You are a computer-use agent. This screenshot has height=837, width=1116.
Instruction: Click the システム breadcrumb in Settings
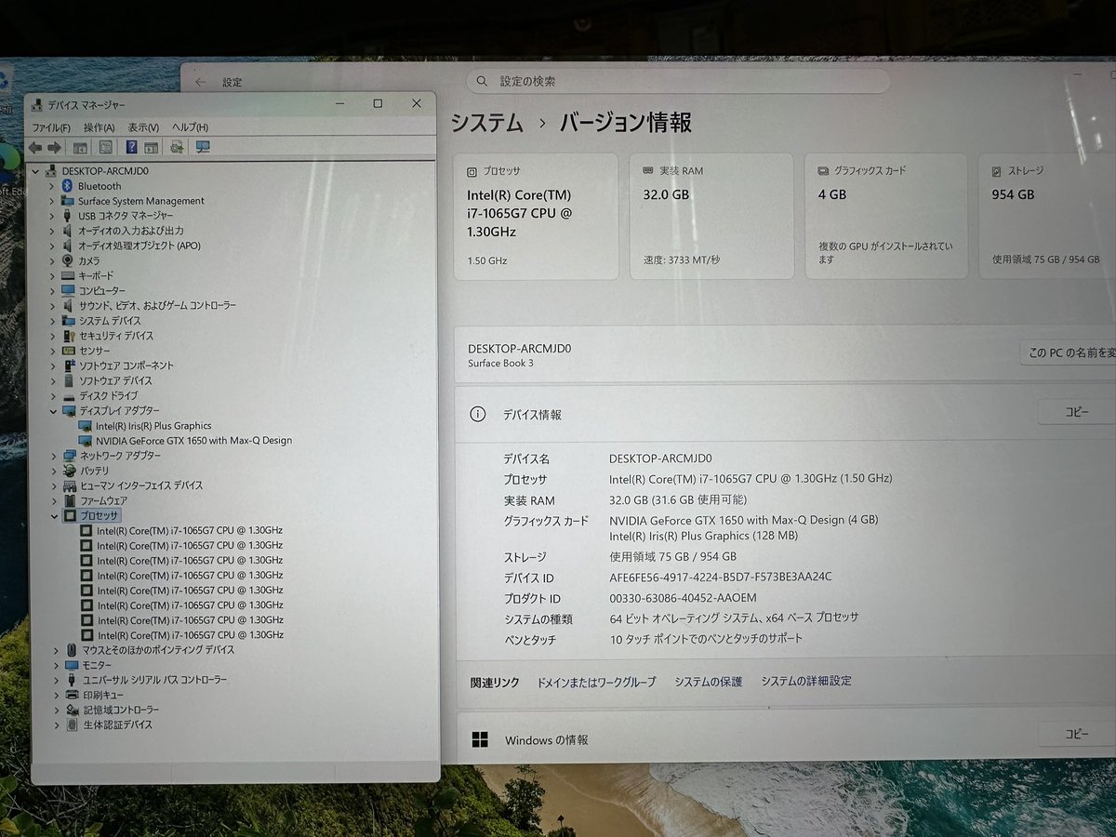(x=487, y=122)
